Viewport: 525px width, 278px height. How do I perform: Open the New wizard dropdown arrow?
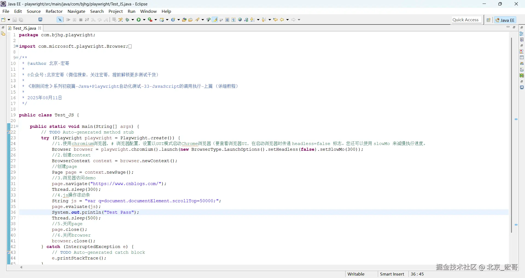[9, 20]
